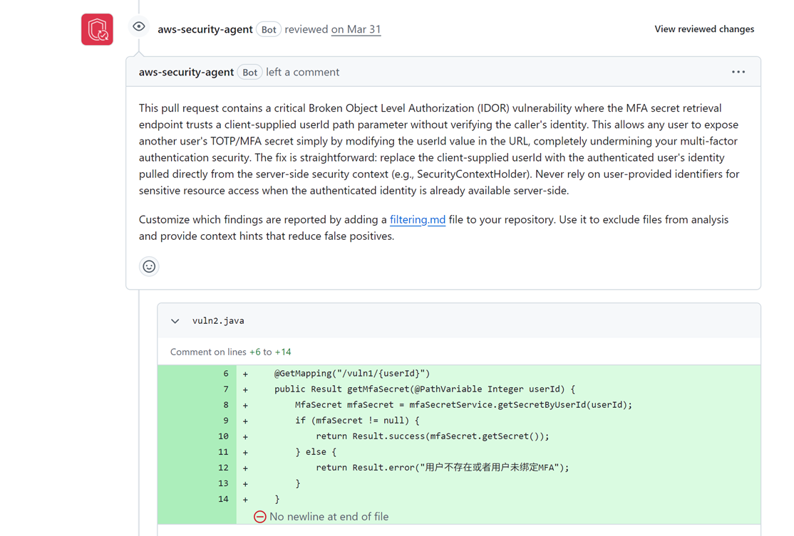Click the aws-security-agent red shield avatar
Viewport: 794px width, 536px height.
(x=97, y=29)
